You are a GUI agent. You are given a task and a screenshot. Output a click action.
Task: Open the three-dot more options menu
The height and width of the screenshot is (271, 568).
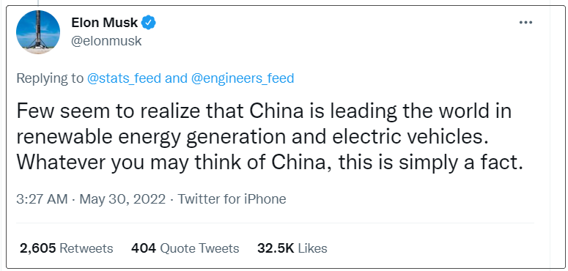[x=525, y=23]
